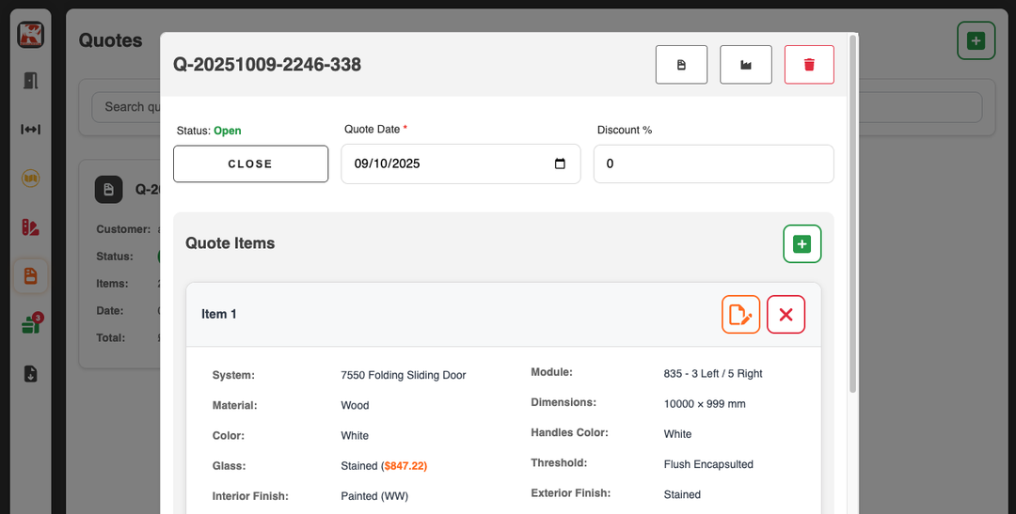Remove Item 1 with the red X
This screenshot has height=514, width=1016.
[x=786, y=315]
